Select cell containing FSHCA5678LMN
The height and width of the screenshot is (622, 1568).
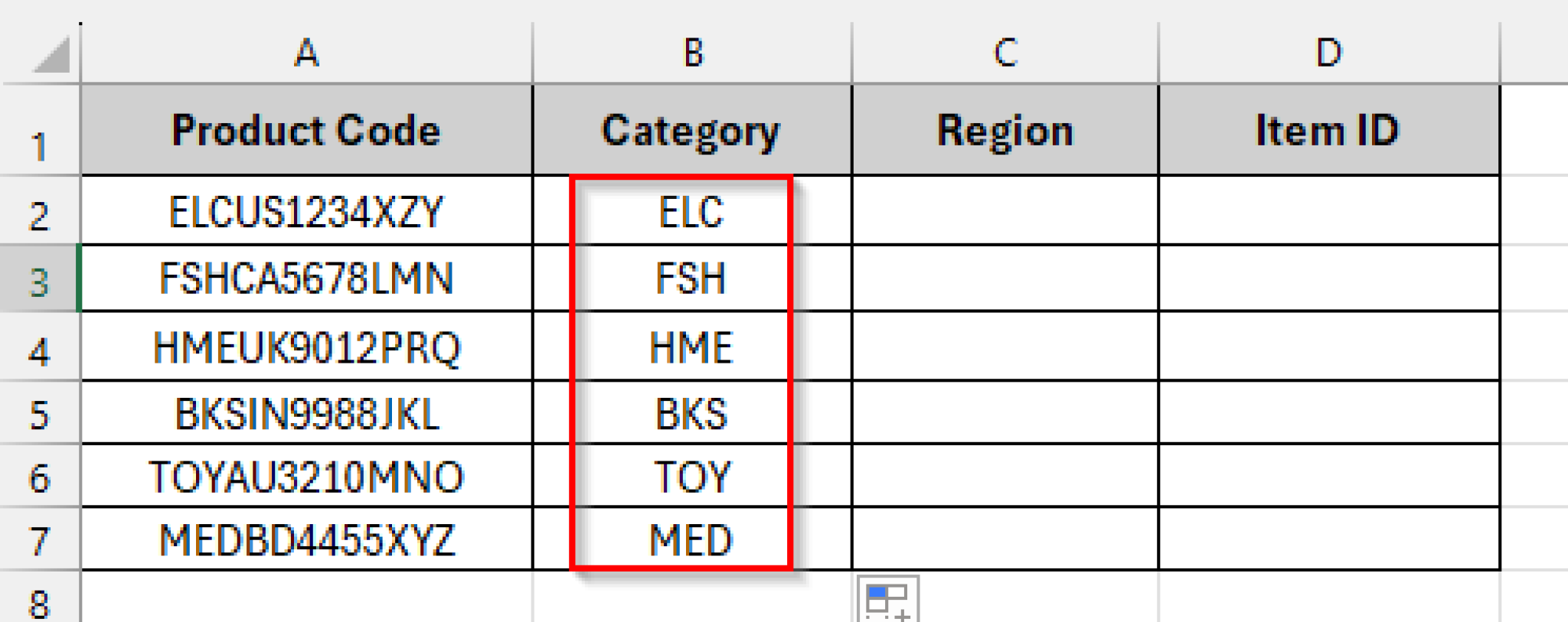click(306, 278)
